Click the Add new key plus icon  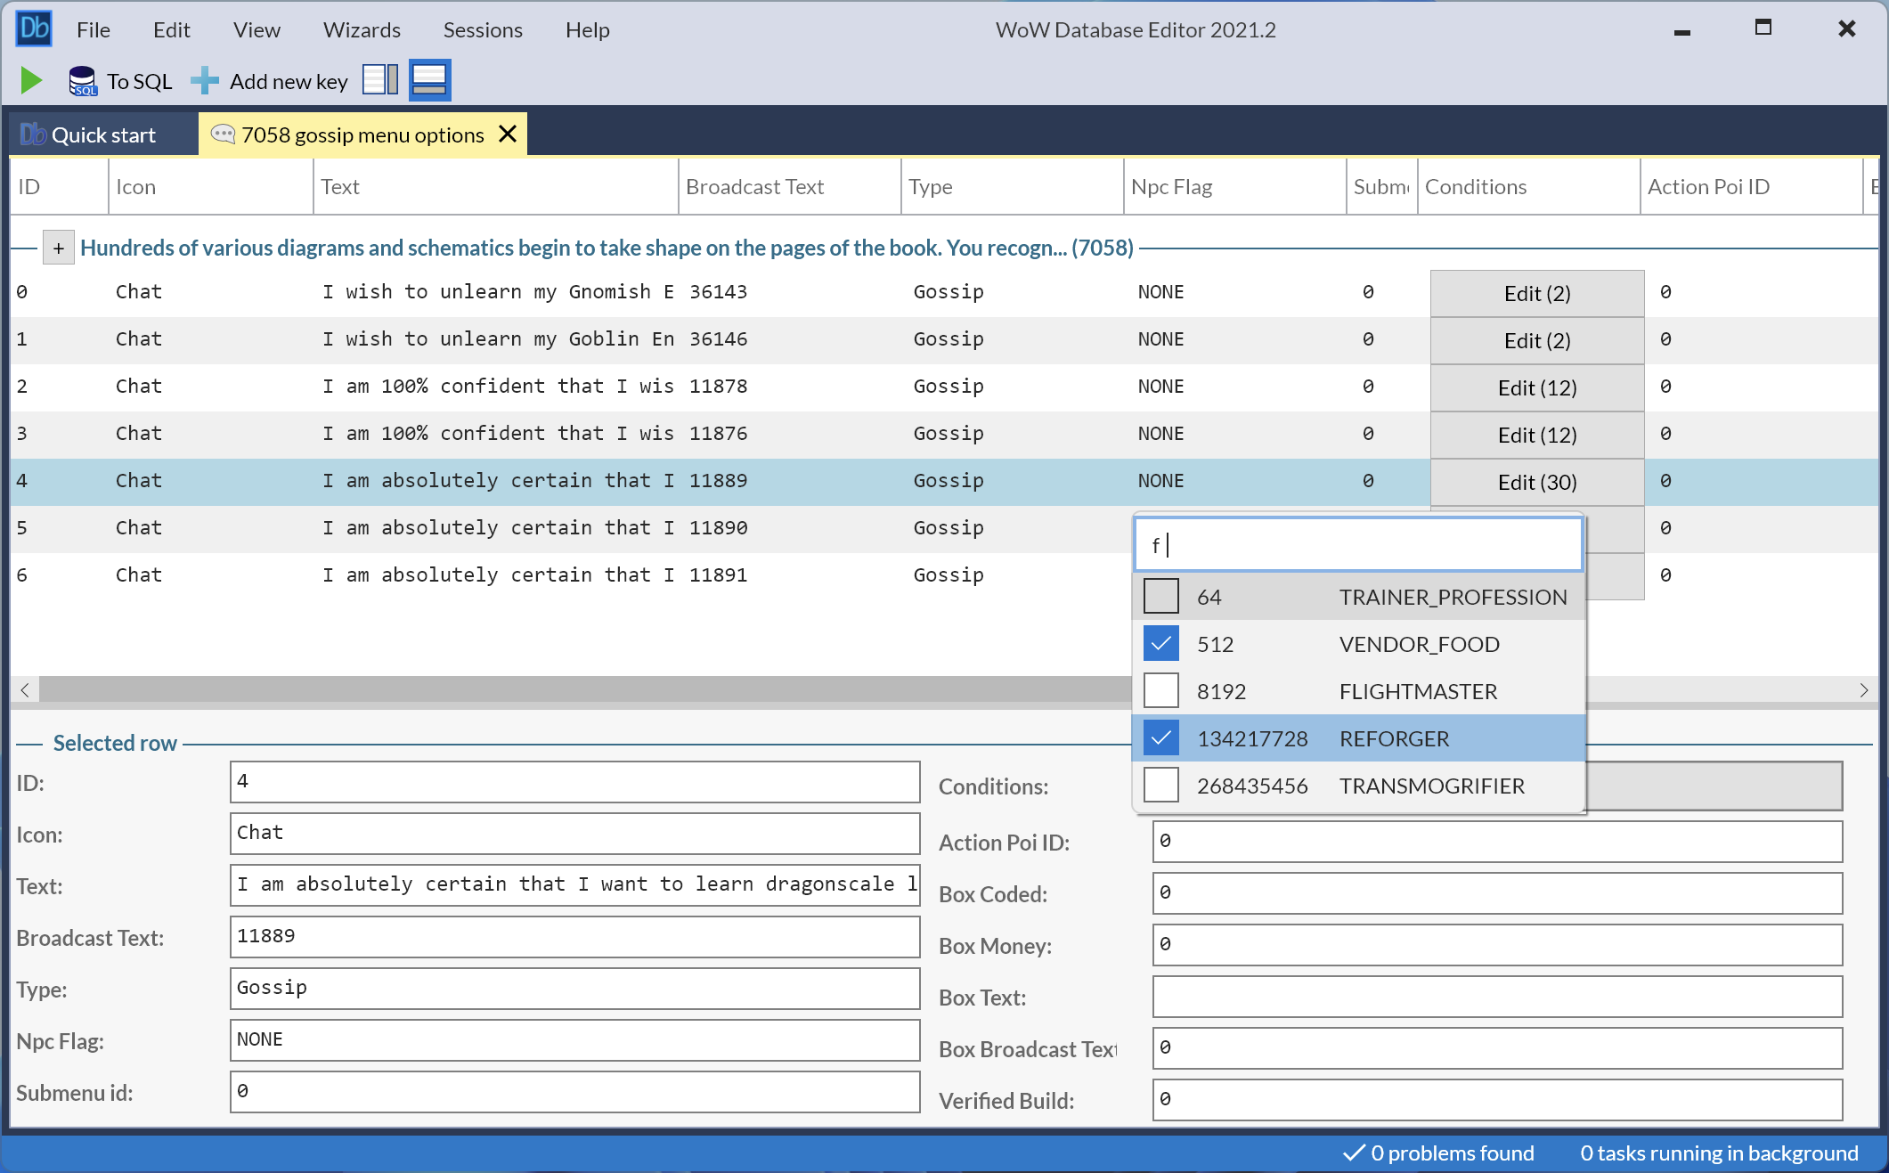[x=204, y=80]
